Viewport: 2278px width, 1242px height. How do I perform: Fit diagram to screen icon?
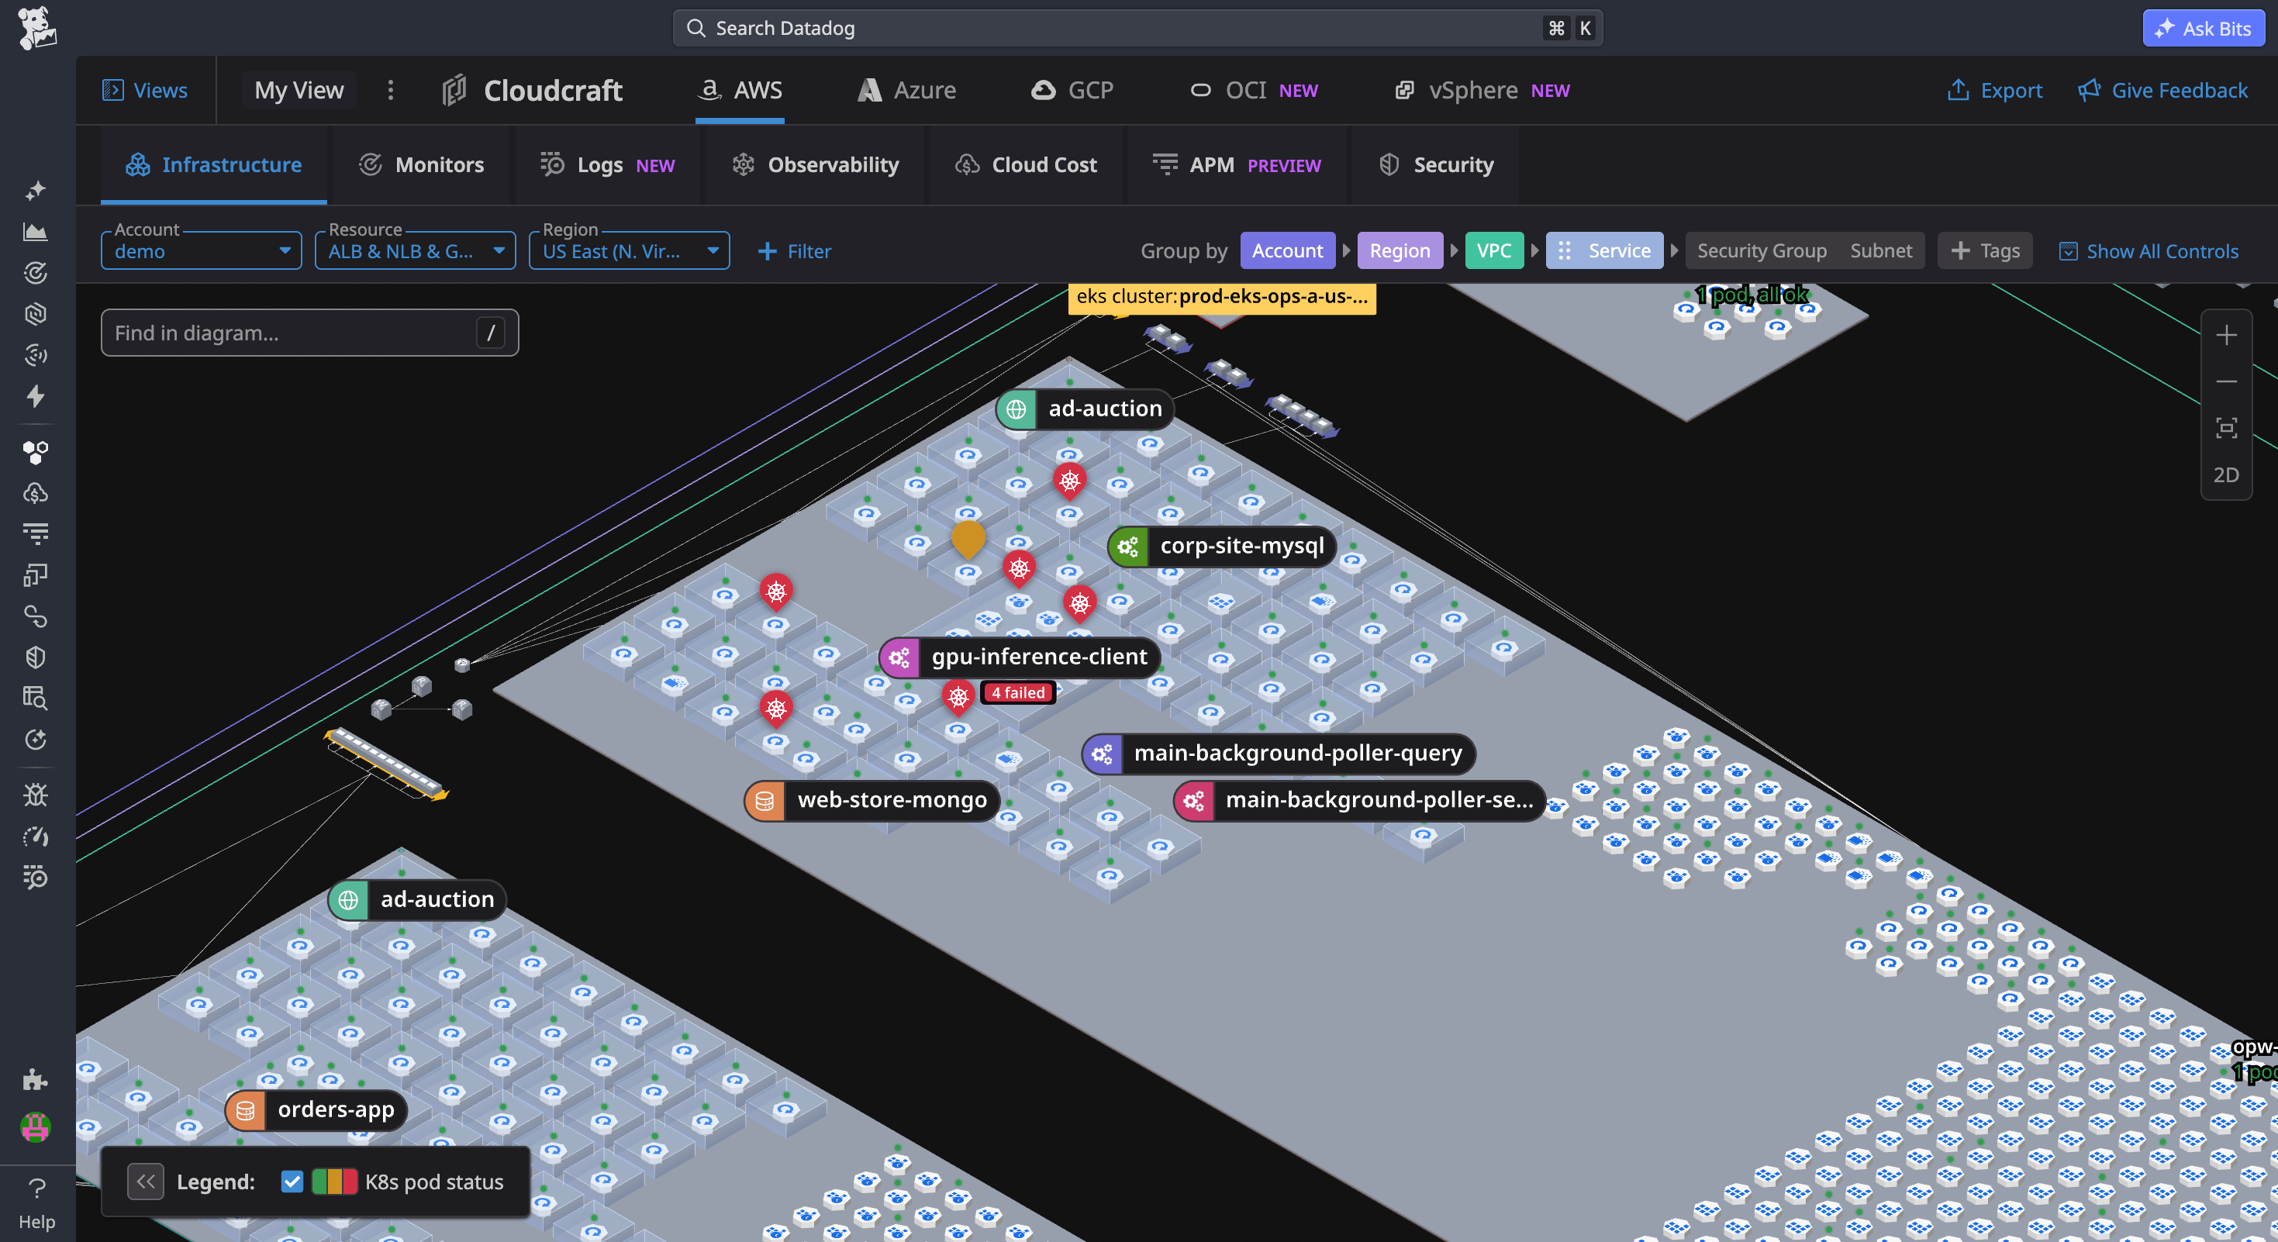2226,428
